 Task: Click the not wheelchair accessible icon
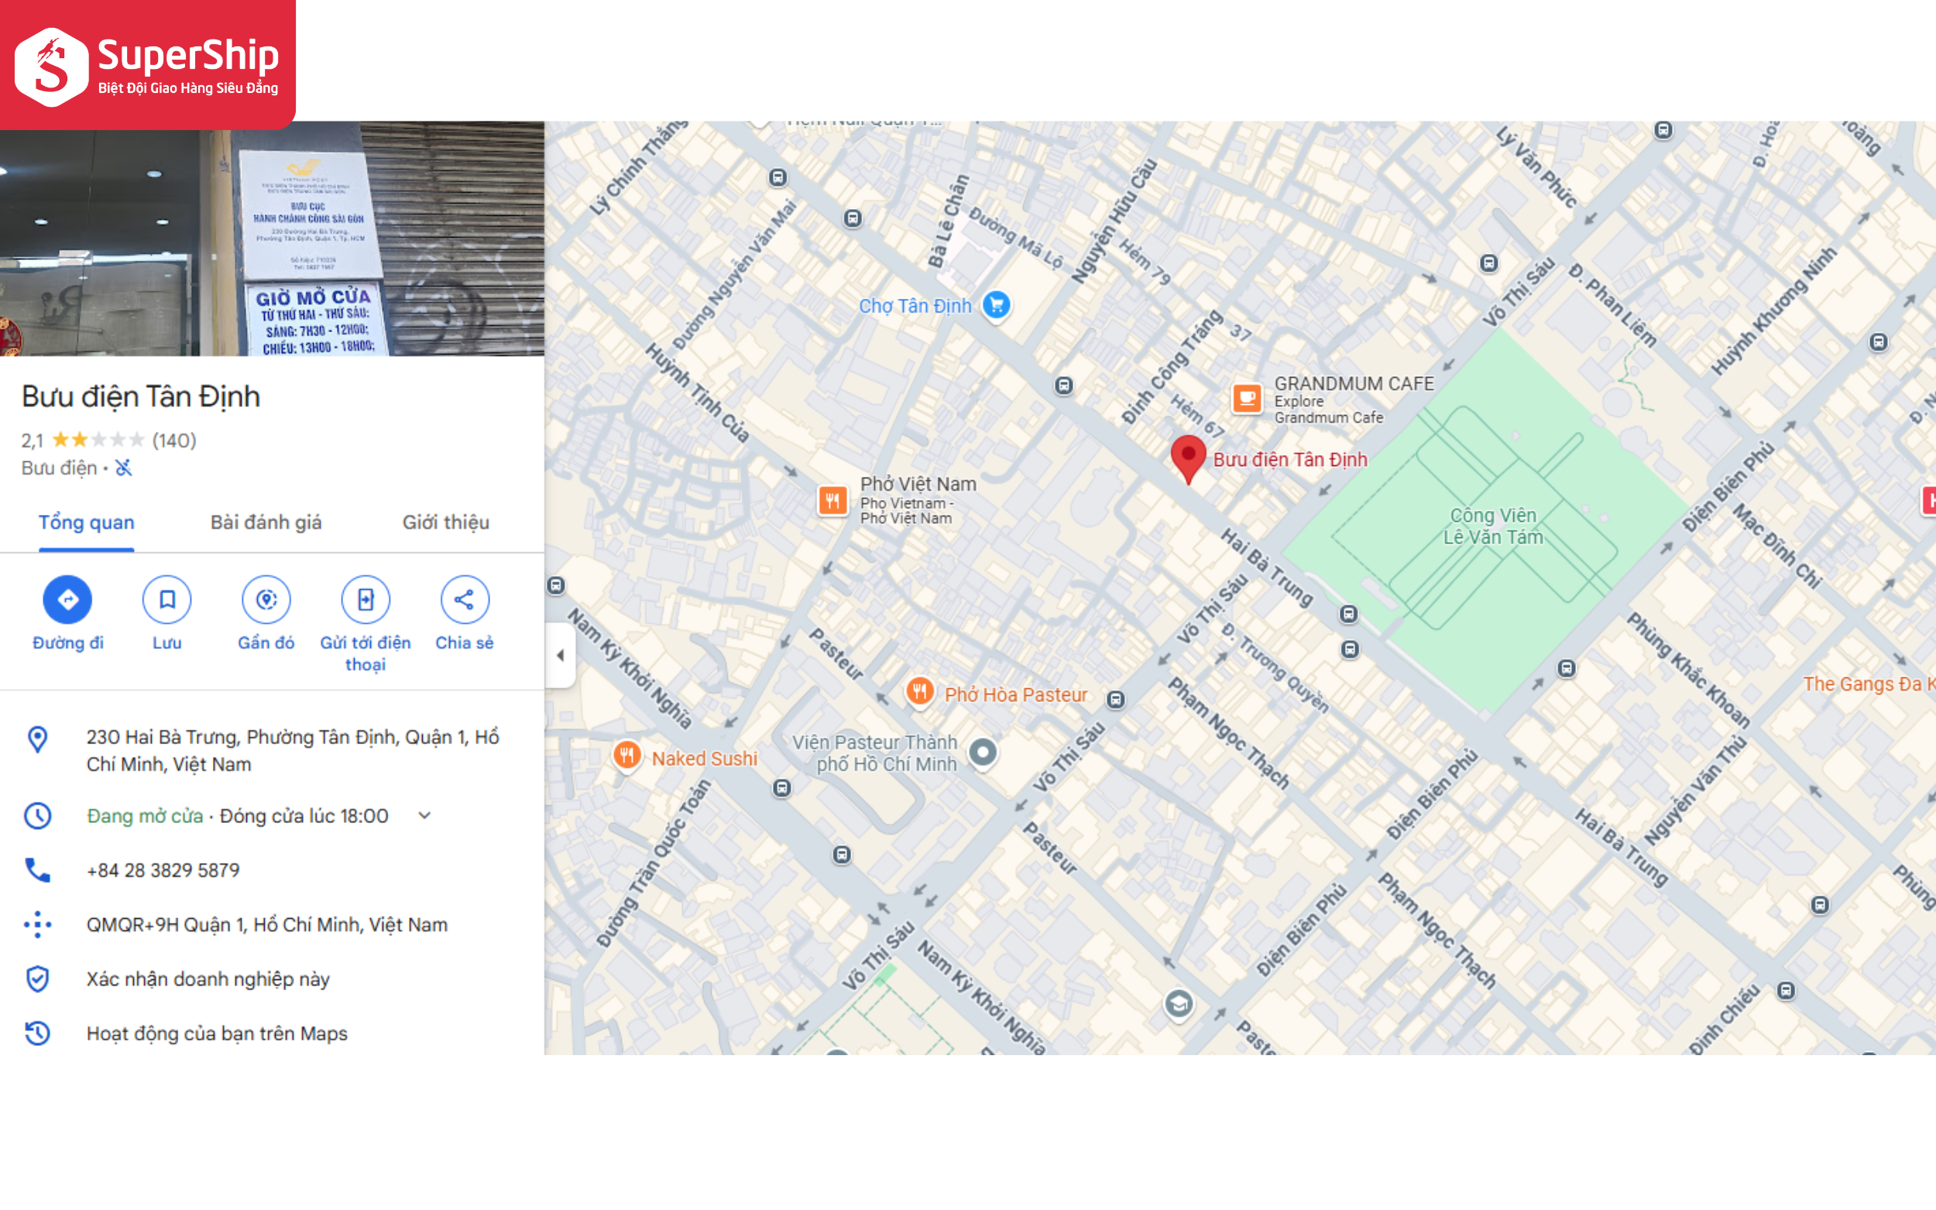pos(123,468)
